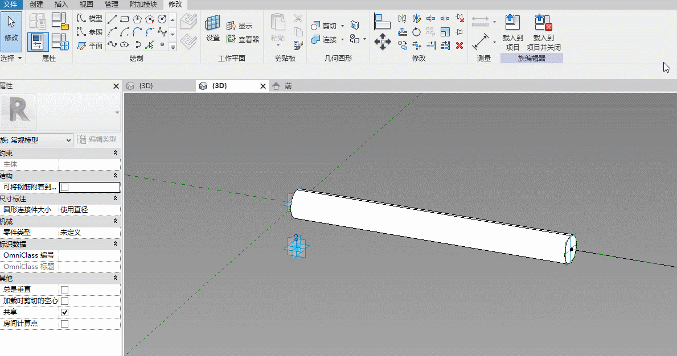Image resolution: width=677 pixels, height=356 pixels.
Task: Open the 族: 常规模型 type dropdown
Action: (36, 140)
